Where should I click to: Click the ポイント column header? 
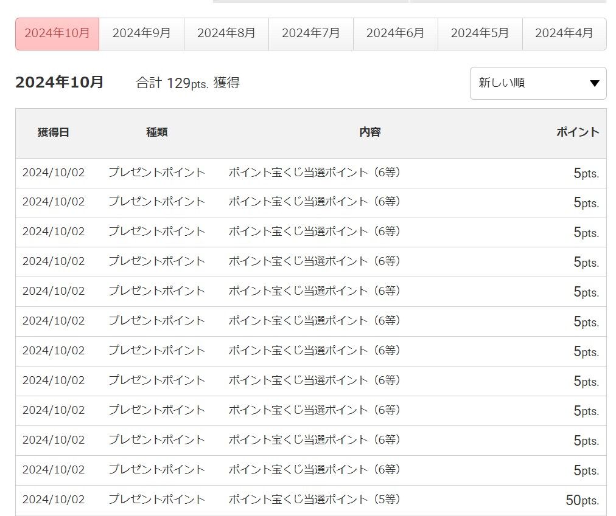(x=578, y=132)
